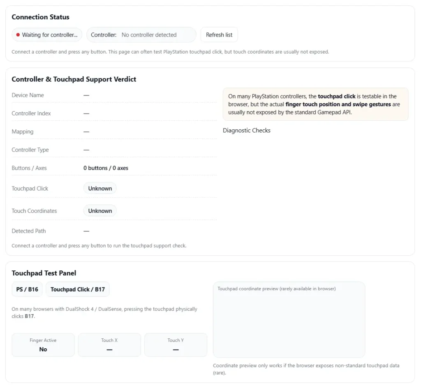The height and width of the screenshot is (387, 421).
Task: Click the Buttons / Axes count value
Action: click(x=106, y=168)
